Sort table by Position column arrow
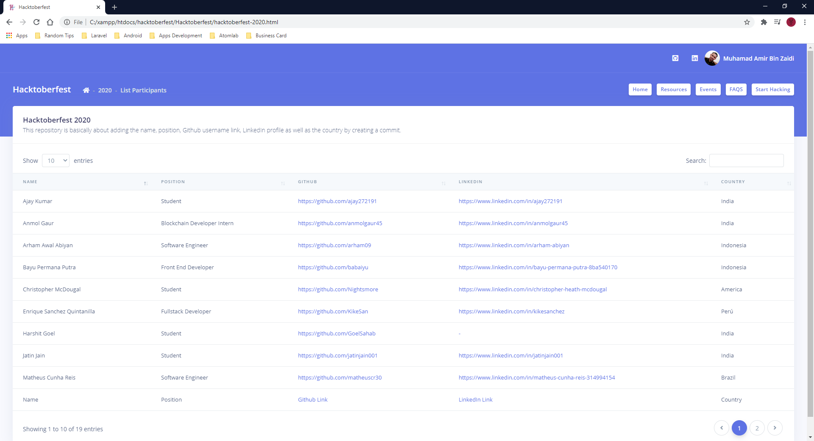814x441 pixels. (283, 183)
